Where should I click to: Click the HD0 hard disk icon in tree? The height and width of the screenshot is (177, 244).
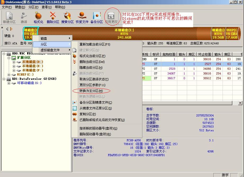[x=9, y=54]
